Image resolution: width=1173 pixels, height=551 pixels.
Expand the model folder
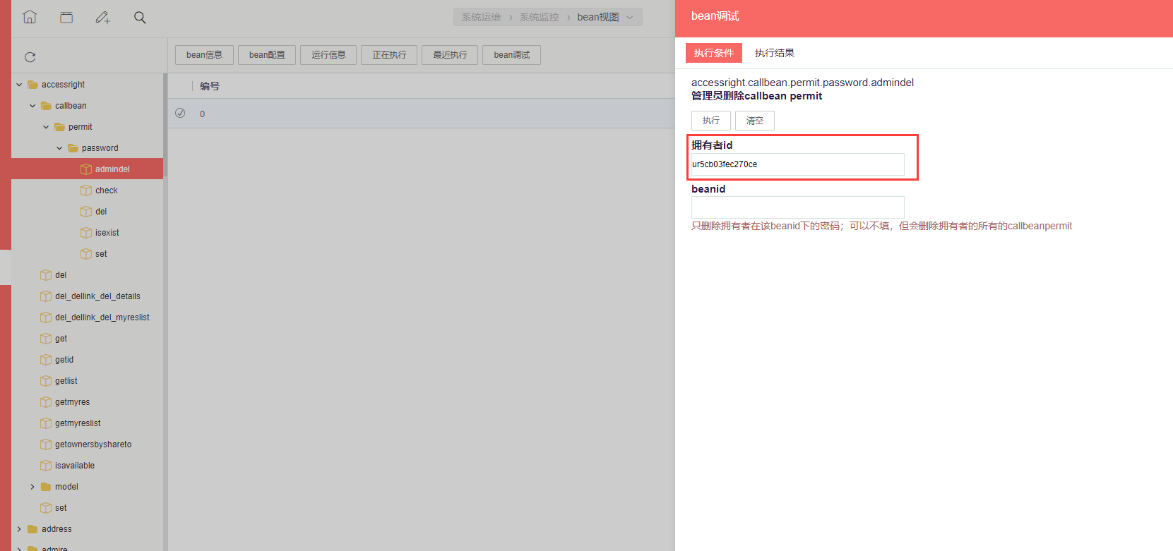pos(32,487)
